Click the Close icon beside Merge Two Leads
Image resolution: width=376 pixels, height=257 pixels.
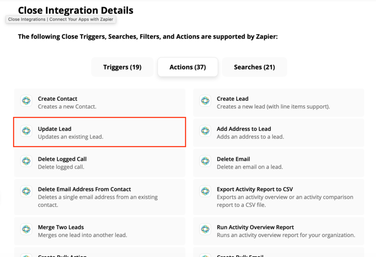pyautogui.click(x=26, y=229)
